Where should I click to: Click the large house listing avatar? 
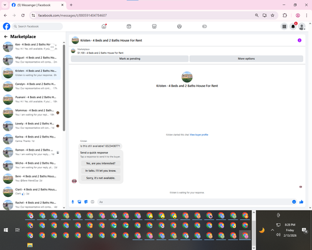pyautogui.click(x=187, y=77)
